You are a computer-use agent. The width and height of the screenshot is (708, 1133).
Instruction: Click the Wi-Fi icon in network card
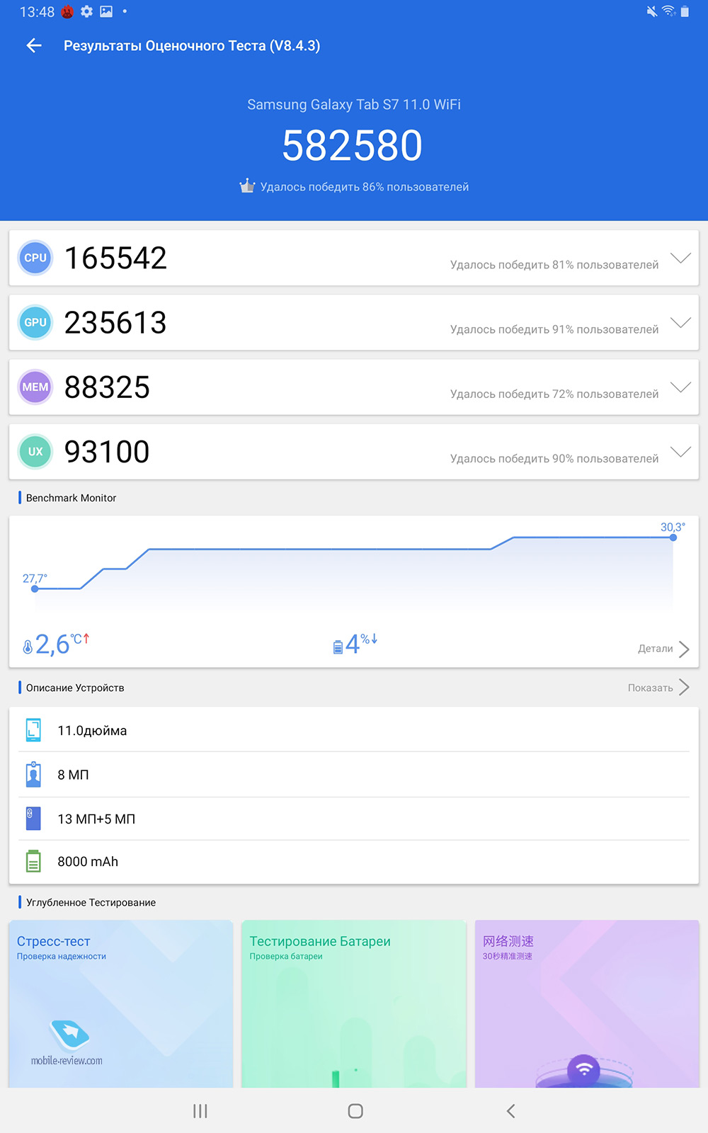click(x=584, y=1069)
